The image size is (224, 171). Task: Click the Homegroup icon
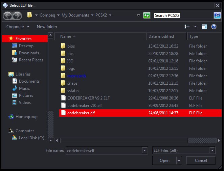pyautogui.click(x=11, y=117)
